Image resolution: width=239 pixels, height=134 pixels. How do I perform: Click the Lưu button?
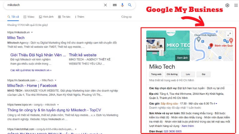point(188,74)
